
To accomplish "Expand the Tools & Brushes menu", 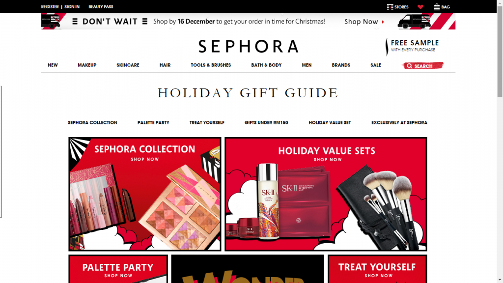I will click(x=211, y=65).
